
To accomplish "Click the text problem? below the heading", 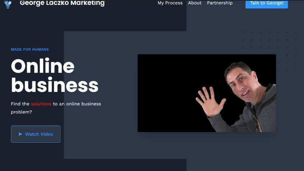I will pyautogui.click(x=21, y=112).
